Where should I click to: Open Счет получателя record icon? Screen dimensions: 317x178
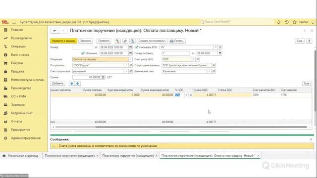tap(130, 71)
